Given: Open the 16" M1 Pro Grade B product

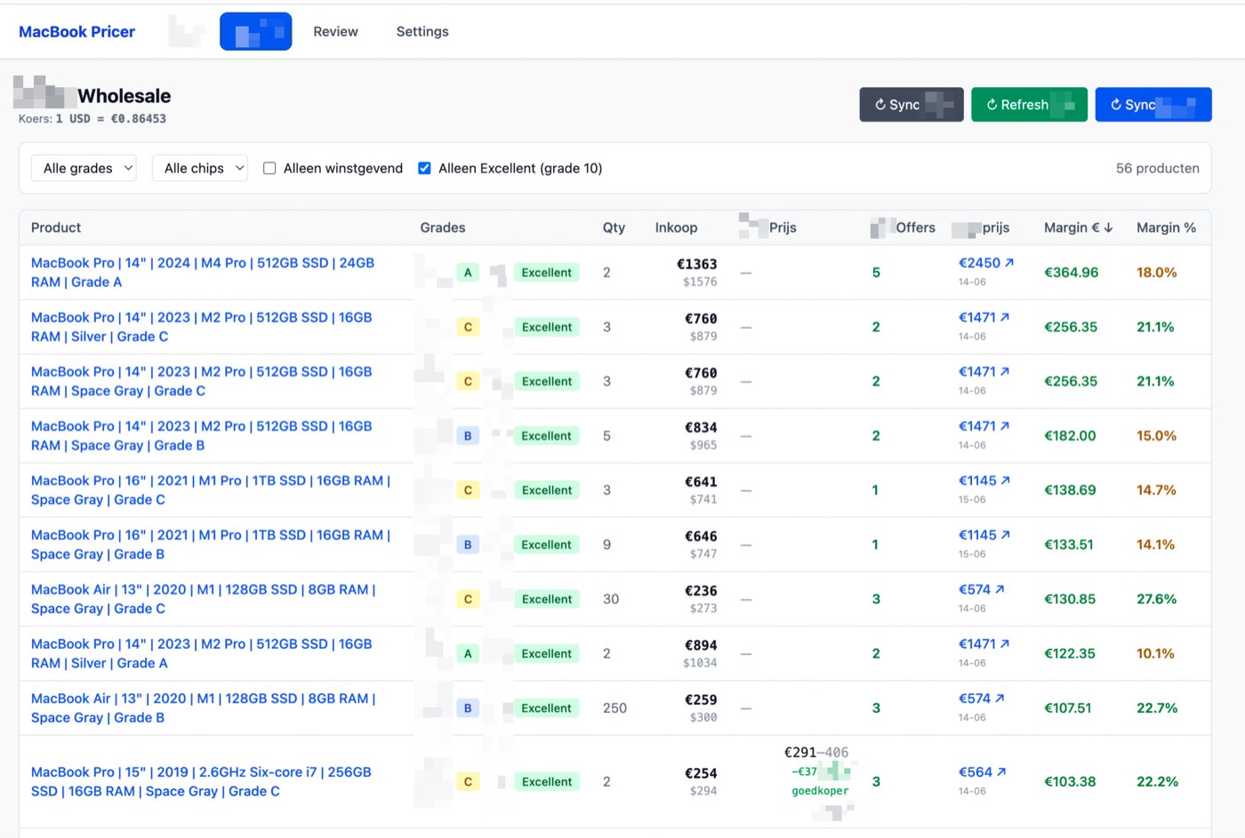Looking at the screenshot, I should (x=211, y=545).
